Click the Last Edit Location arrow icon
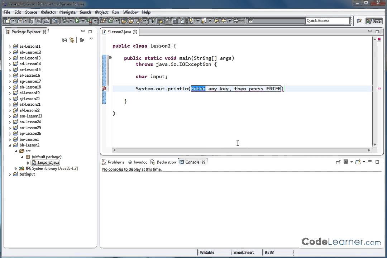Screen dimensions: 387x258 click(x=216, y=21)
